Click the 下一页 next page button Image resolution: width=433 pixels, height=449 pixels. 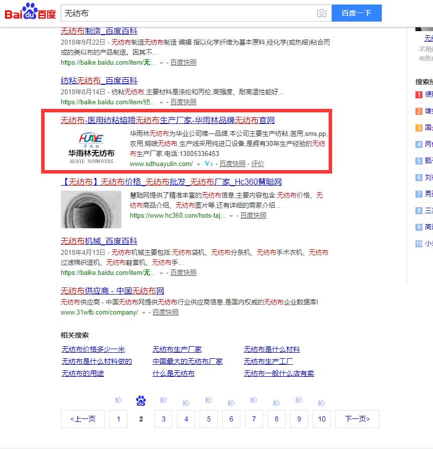(x=357, y=419)
